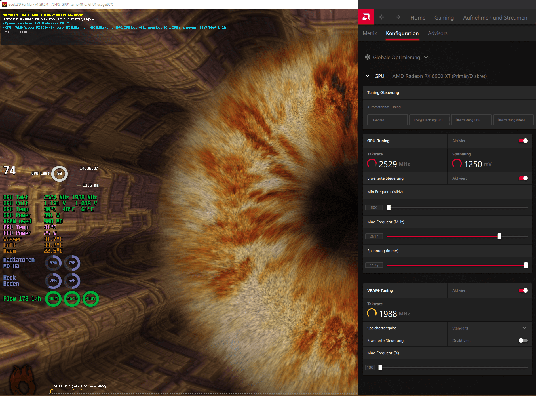This screenshot has height=396, width=536.
Task: Click 'Flow 178 l/h' overlay text
Action: tap(22, 298)
